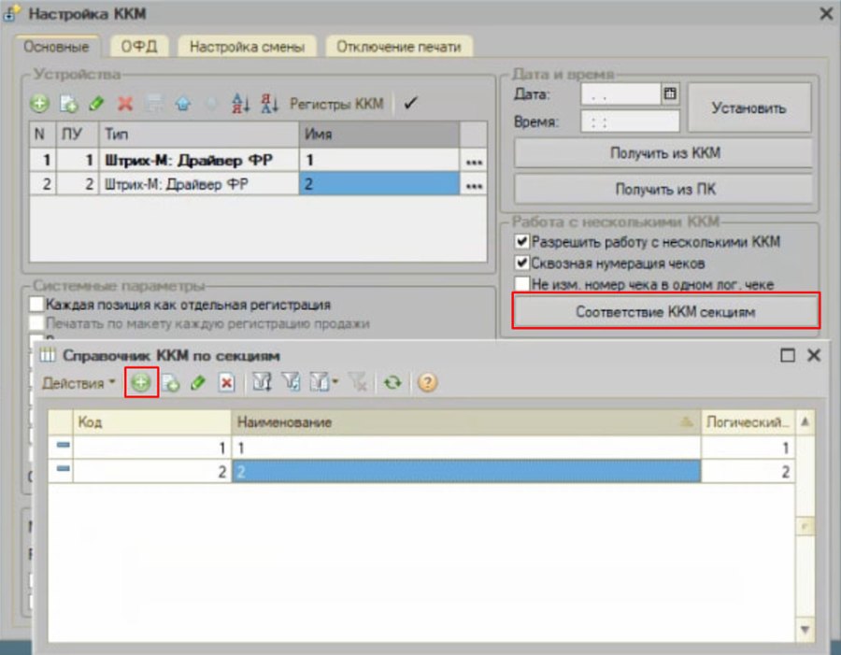Switch to the ОФД tab
The width and height of the screenshot is (841, 655).
point(139,48)
